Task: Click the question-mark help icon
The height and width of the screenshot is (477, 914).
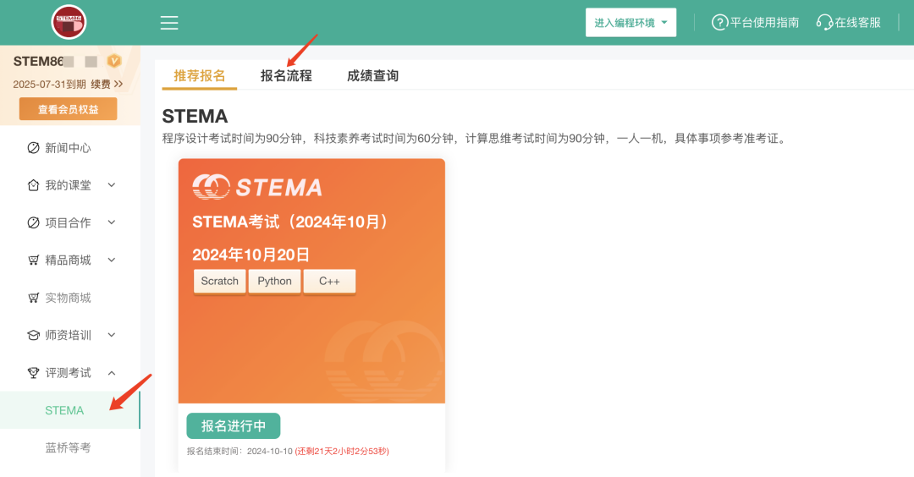Action: (x=719, y=23)
